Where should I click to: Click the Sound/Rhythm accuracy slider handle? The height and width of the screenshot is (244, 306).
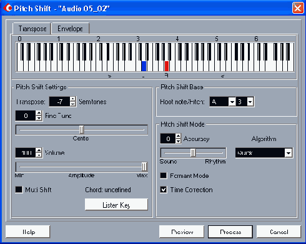tap(193, 153)
